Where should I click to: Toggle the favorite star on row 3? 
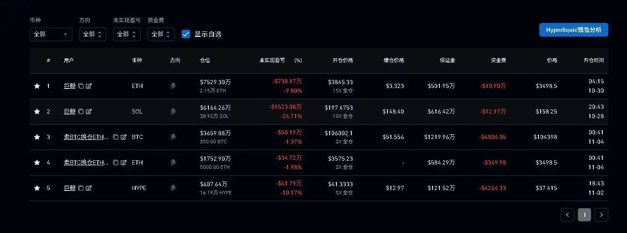point(37,137)
